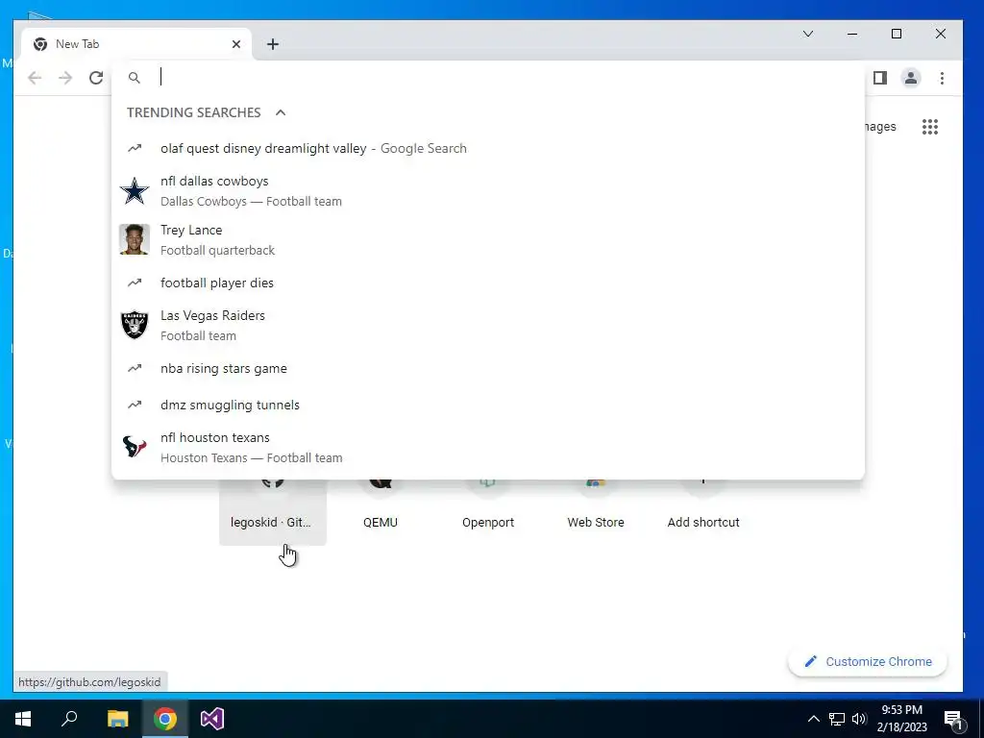984x738 pixels.
Task: Show hidden system tray icons
Action: 813,719
